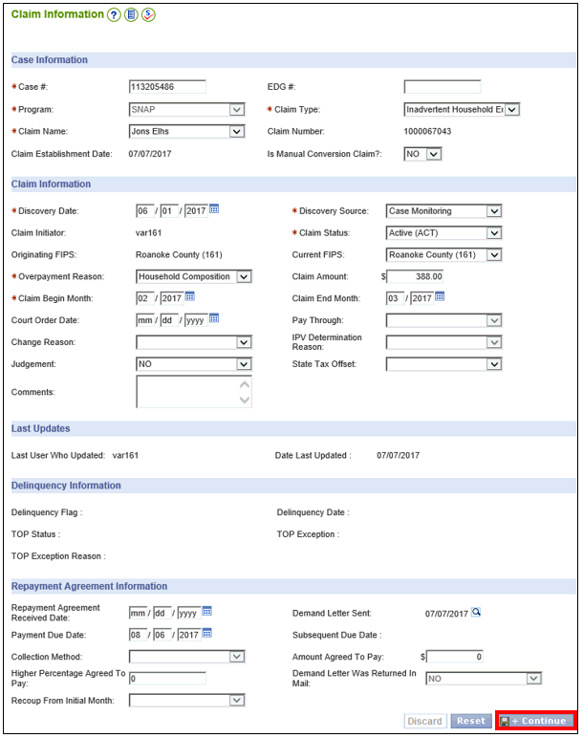Viewport: 583px width, 738px height.
Task: Open Claim Status dropdown Active (ACT)
Action: (x=443, y=233)
